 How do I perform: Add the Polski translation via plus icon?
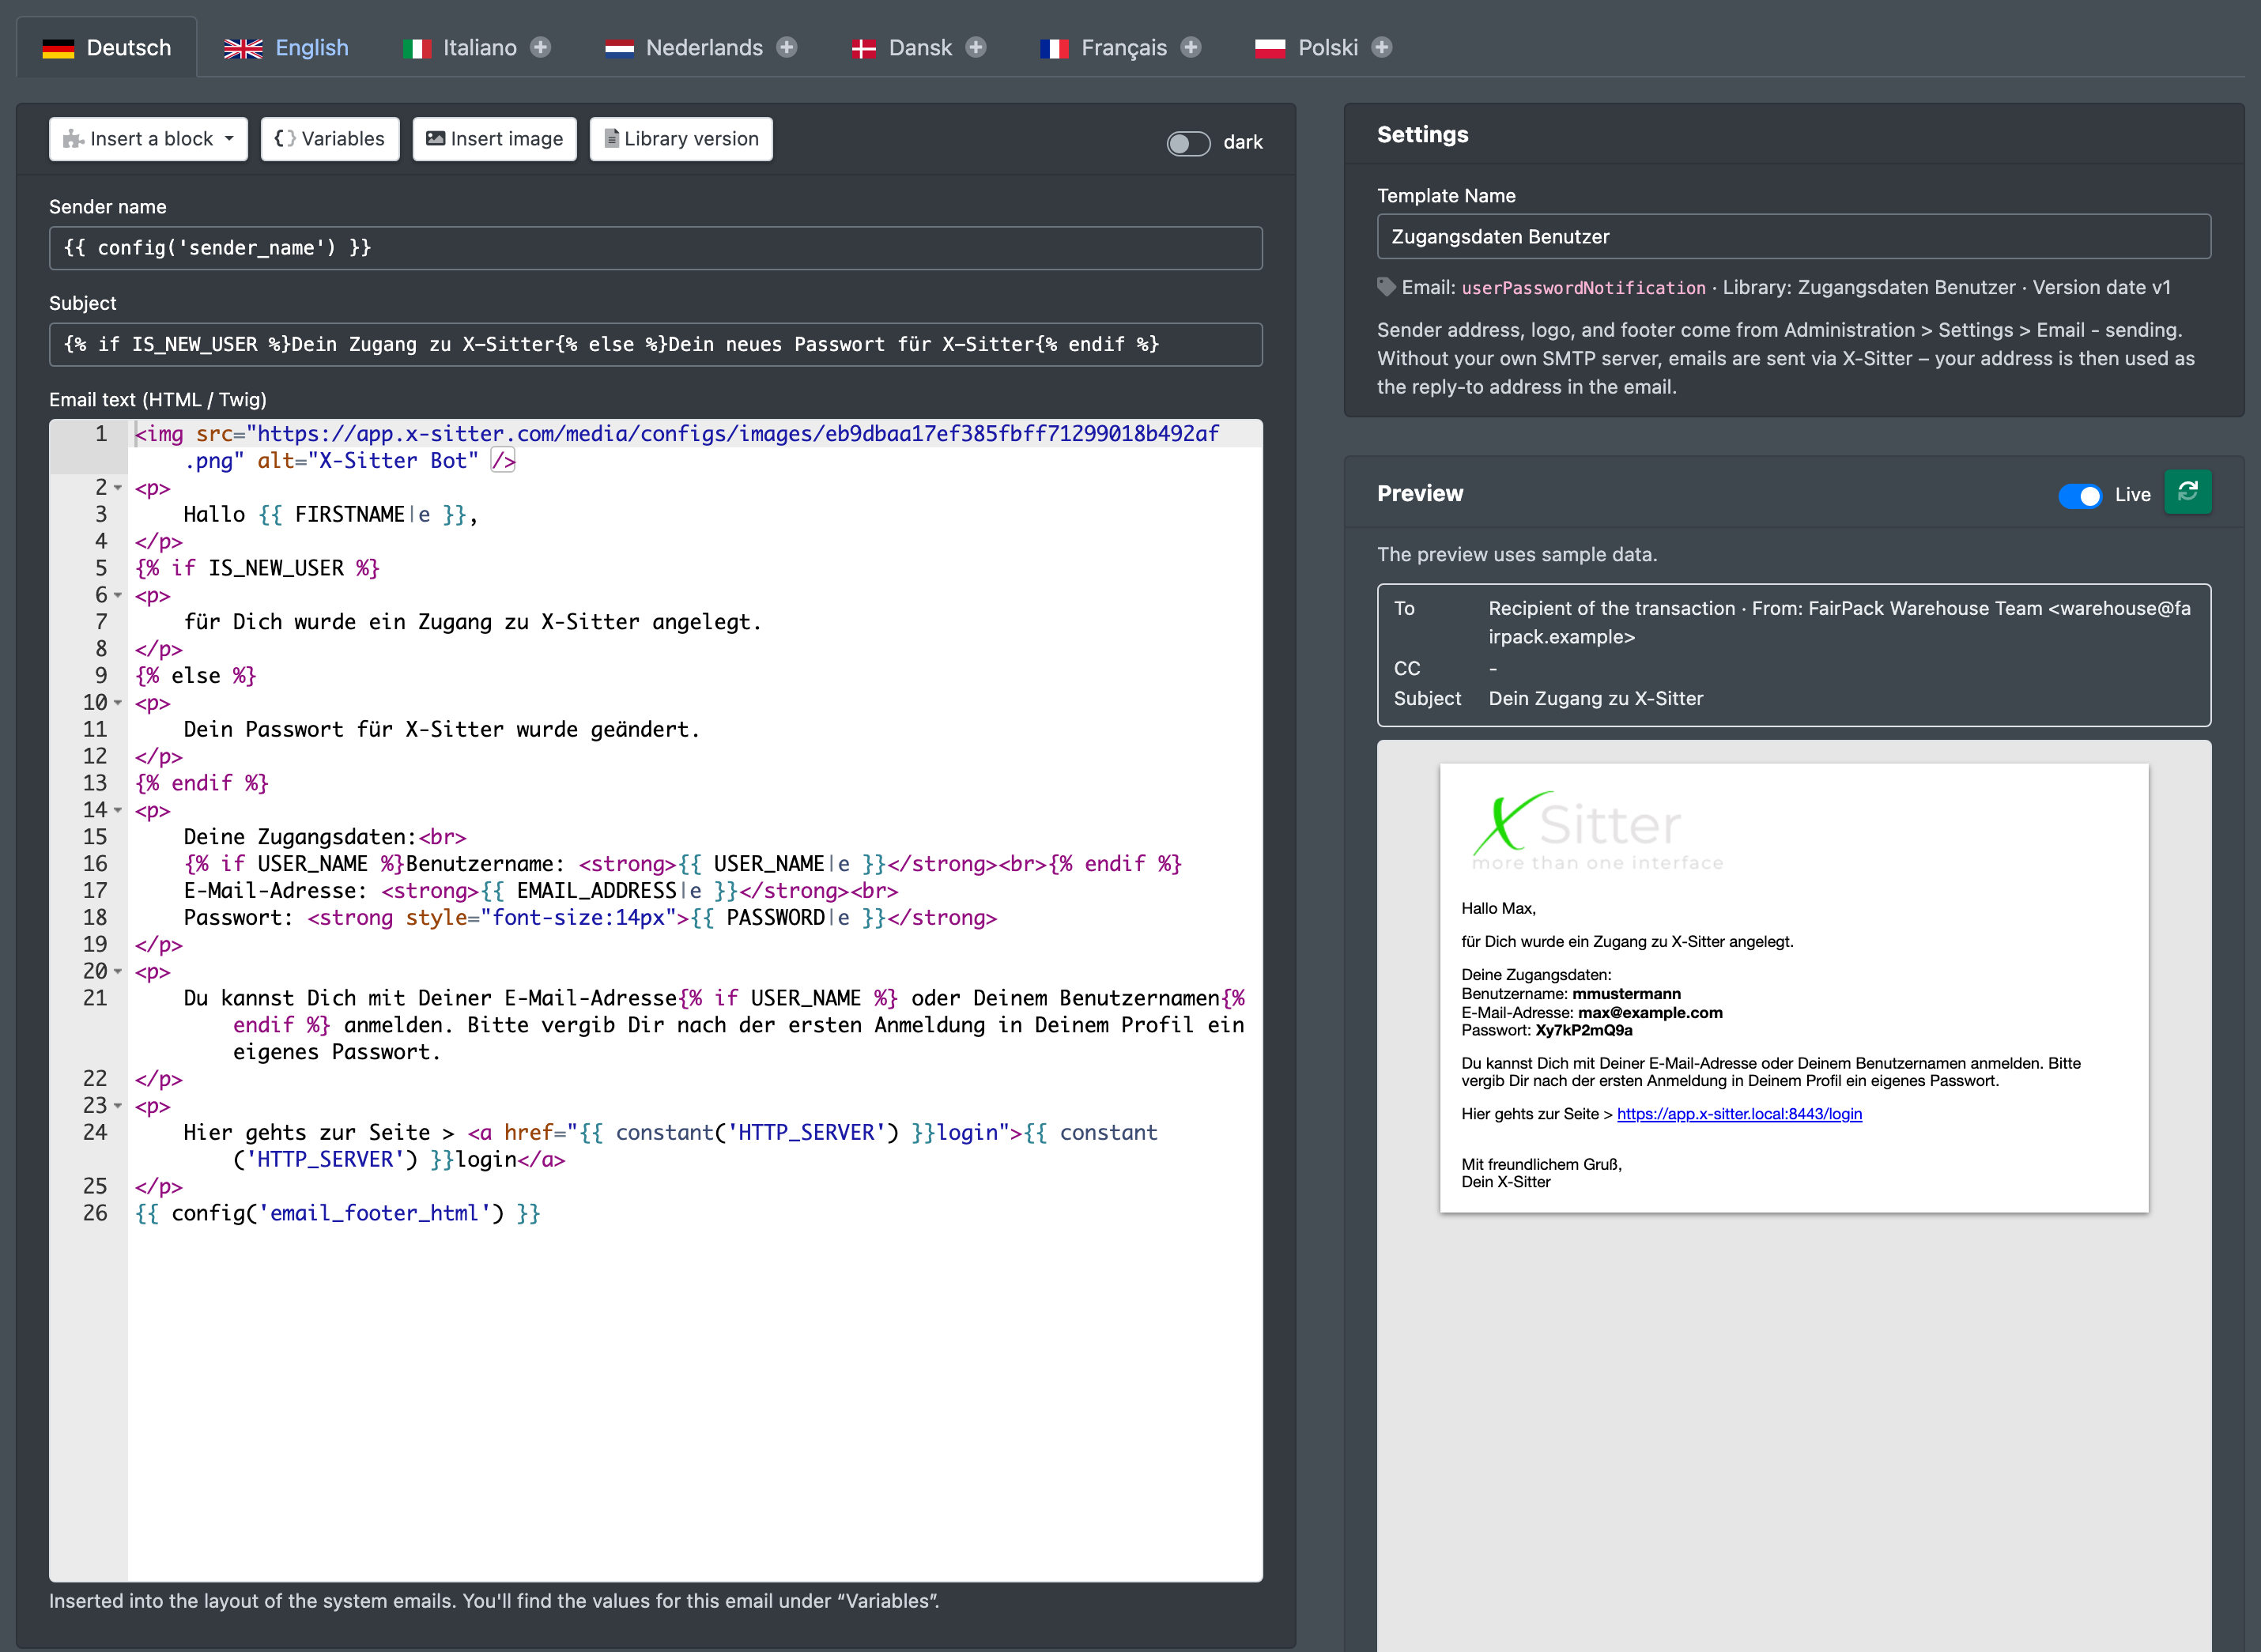point(1382,47)
